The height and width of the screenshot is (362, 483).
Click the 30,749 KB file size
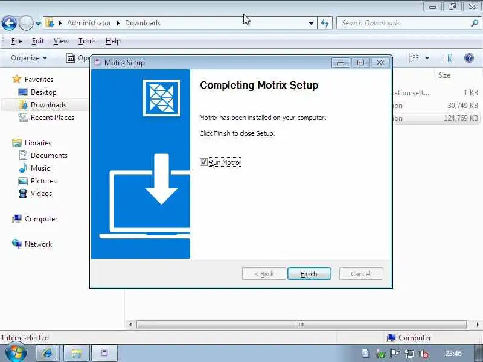(462, 106)
